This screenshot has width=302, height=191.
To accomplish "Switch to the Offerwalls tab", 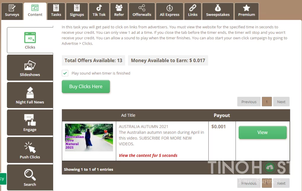I will 142,11.
